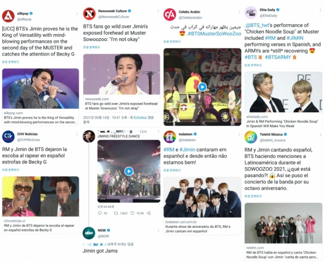Share the JIMINS FREESTYLE DANCE tweet
The width and height of the screenshot is (324, 262).
(x=149, y=213)
